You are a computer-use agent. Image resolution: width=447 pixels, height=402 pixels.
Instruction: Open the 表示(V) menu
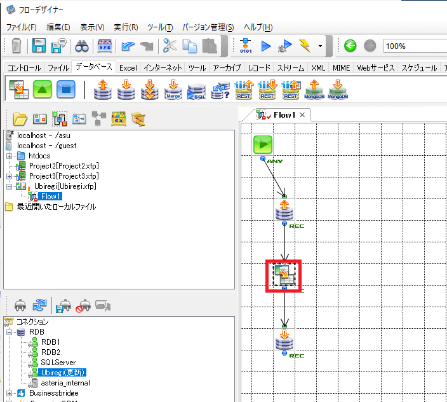[x=92, y=27]
